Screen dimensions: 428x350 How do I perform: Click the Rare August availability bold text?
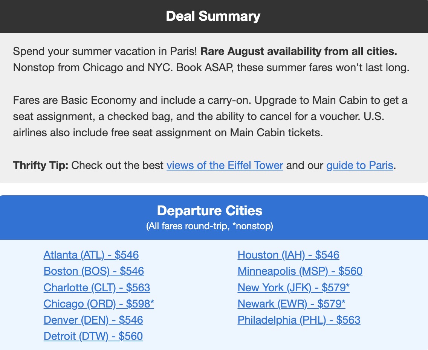pos(298,51)
